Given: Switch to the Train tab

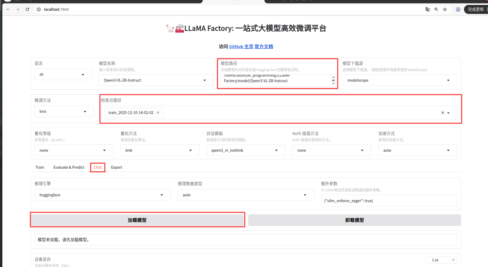Looking at the screenshot, I should pyautogui.click(x=40, y=167).
